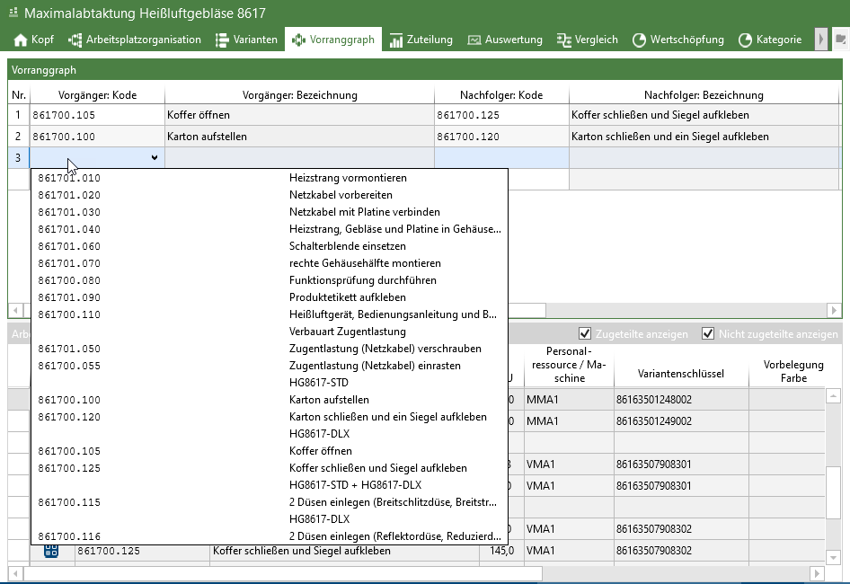
Task: Click the Auswertung chart icon
Action: click(474, 40)
